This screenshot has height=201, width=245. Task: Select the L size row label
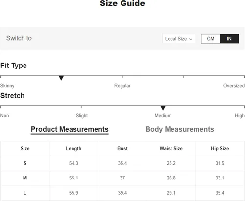25,193
